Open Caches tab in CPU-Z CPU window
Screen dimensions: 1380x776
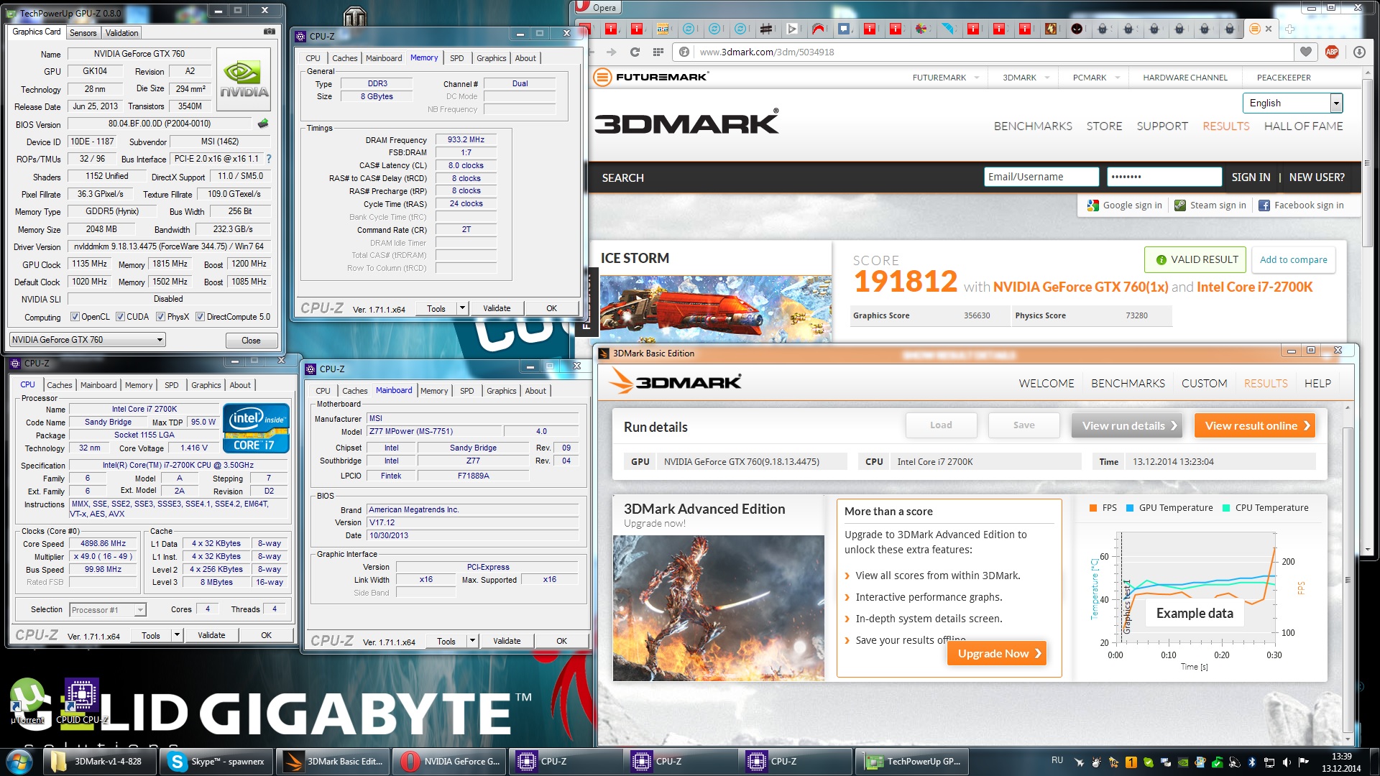pos(60,385)
